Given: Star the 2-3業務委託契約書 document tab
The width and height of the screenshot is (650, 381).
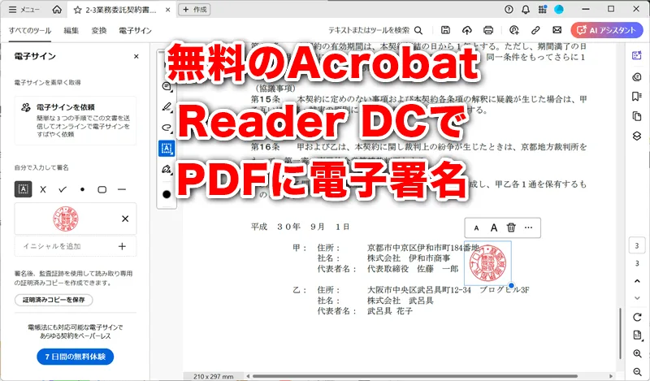Looking at the screenshot, I should [x=77, y=10].
